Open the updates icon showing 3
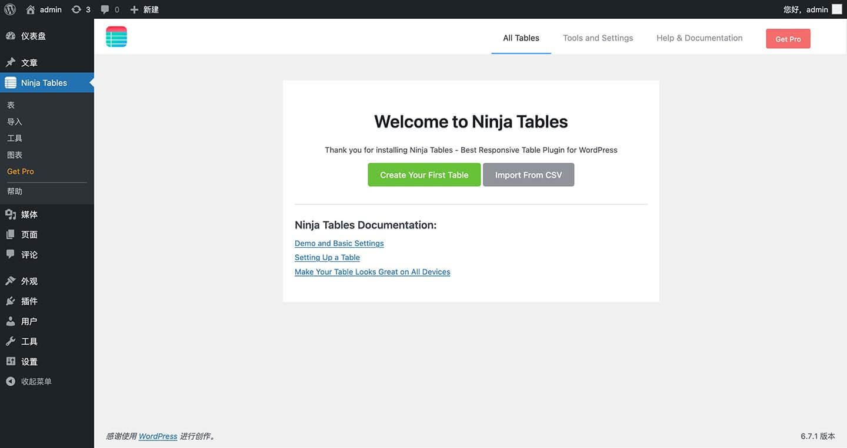 click(76, 9)
